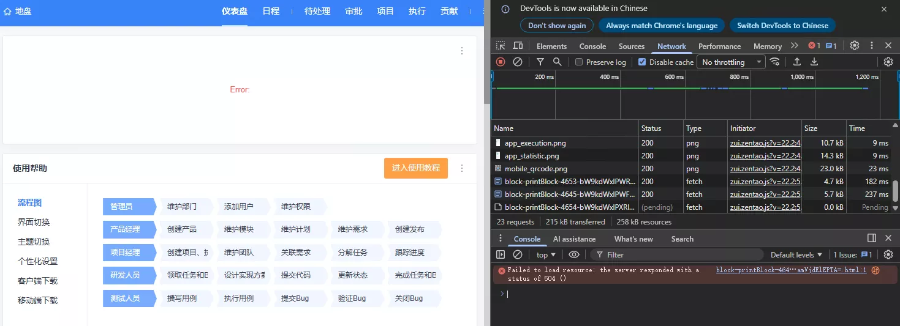Click the Don't show again button
The image size is (900, 326).
click(x=557, y=26)
